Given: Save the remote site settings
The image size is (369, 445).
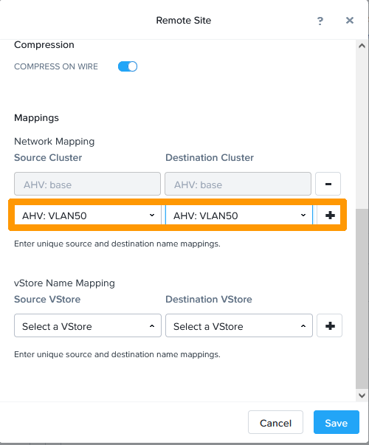Looking at the screenshot, I should click(x=337, y=422).
